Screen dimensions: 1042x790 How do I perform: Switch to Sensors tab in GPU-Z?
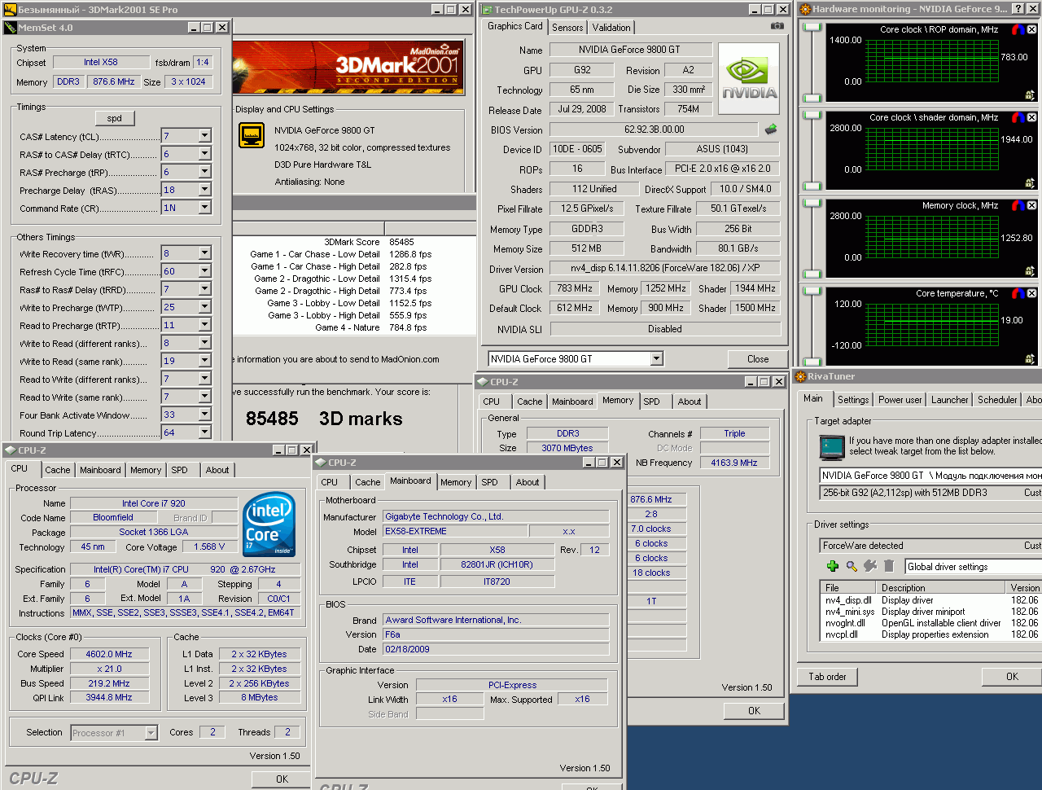[x=567, y=27]
